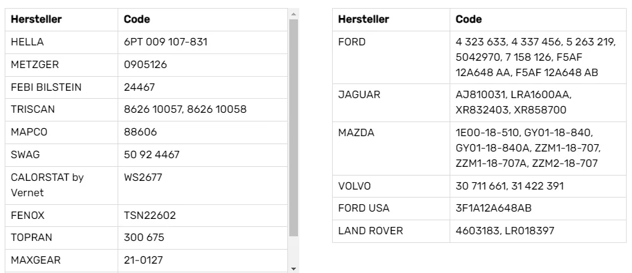Click the scrollbar down arrow
The height and width of the screenshot is (273, 632).
[293, 268]
